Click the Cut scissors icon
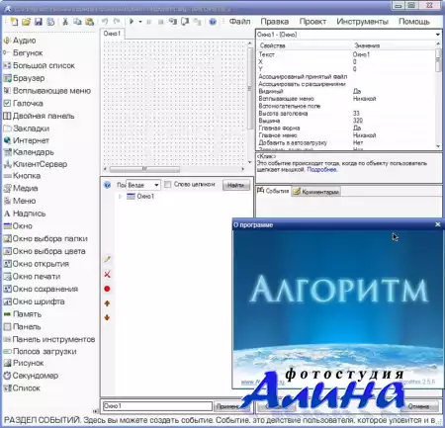The image size is (445, 428). [65, 22]
